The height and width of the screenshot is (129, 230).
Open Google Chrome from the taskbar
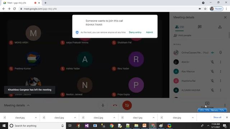(112, 126)
